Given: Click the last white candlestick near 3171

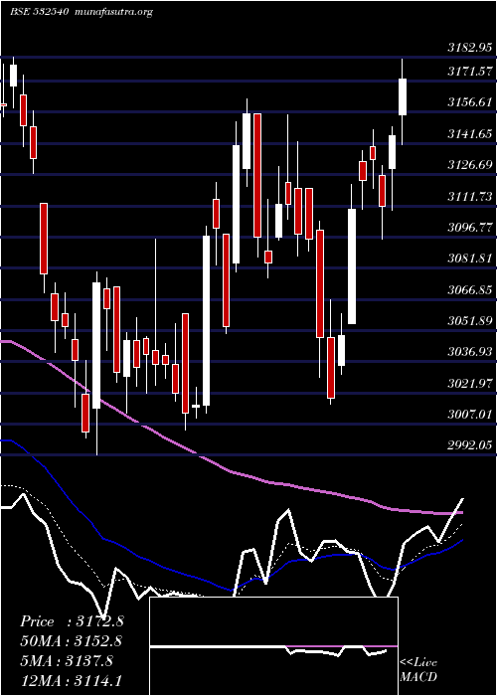Looking at the screenshot, I should 403,96.
